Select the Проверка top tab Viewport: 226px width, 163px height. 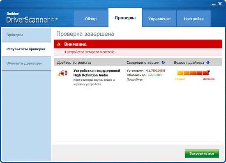coord(125,18)
